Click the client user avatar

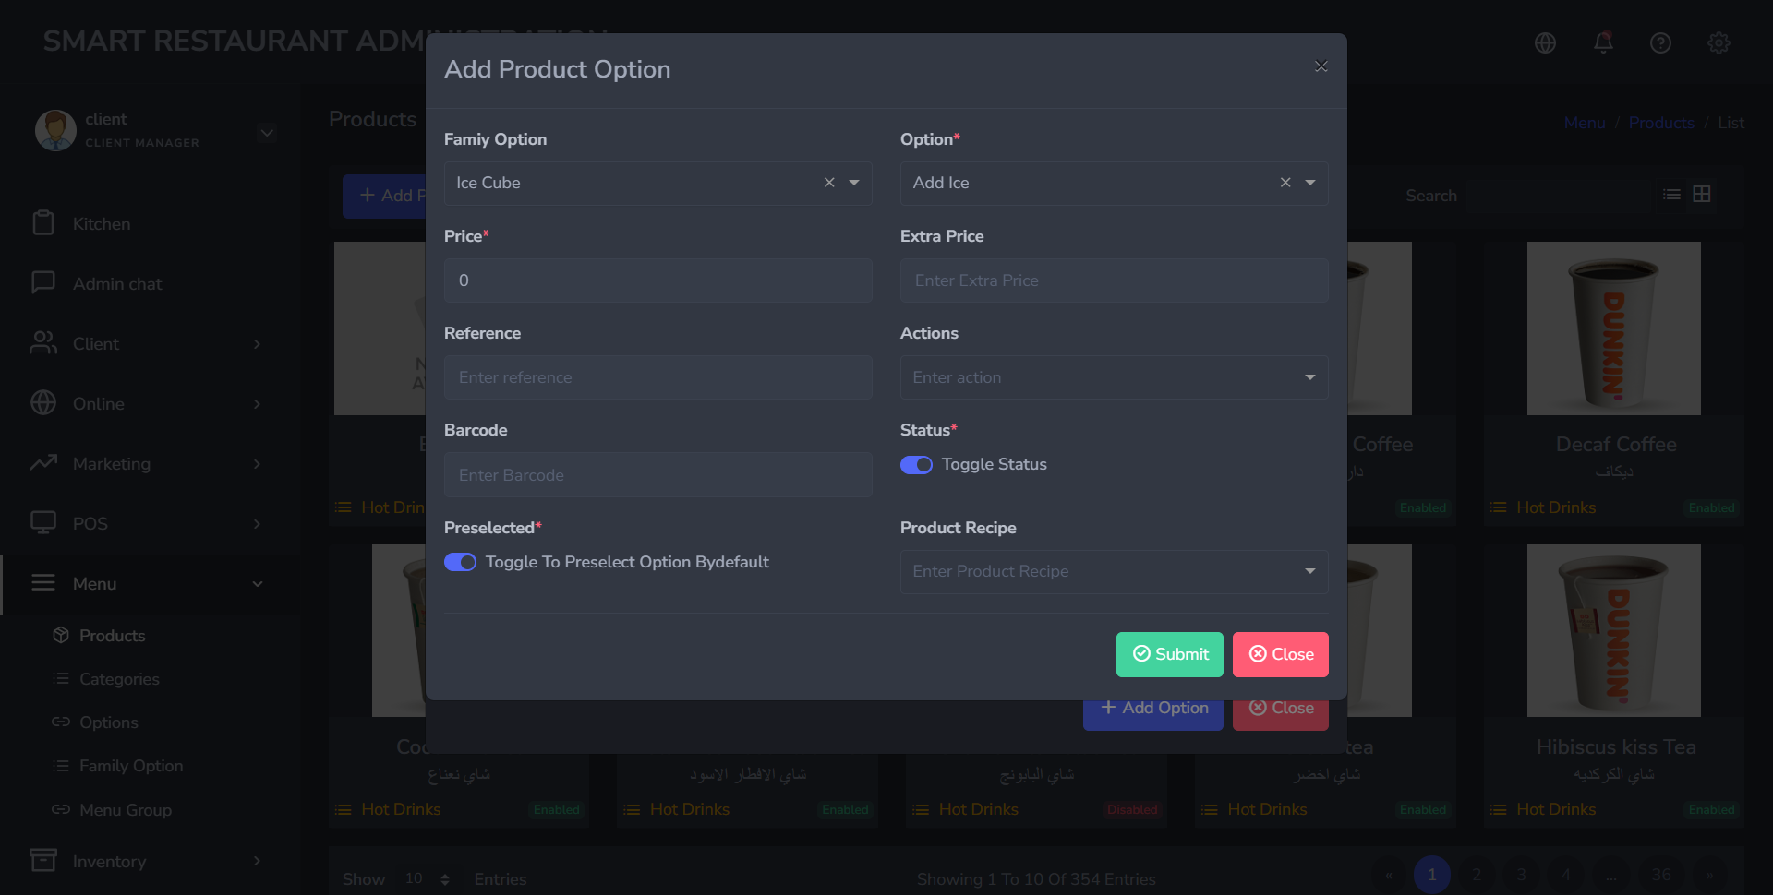tap(55, 130)
